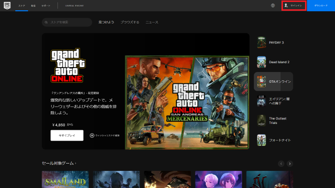Click the Fortnite thumbnail icon
The width and height of the screenshot is (335, 188).
point(261,140)
